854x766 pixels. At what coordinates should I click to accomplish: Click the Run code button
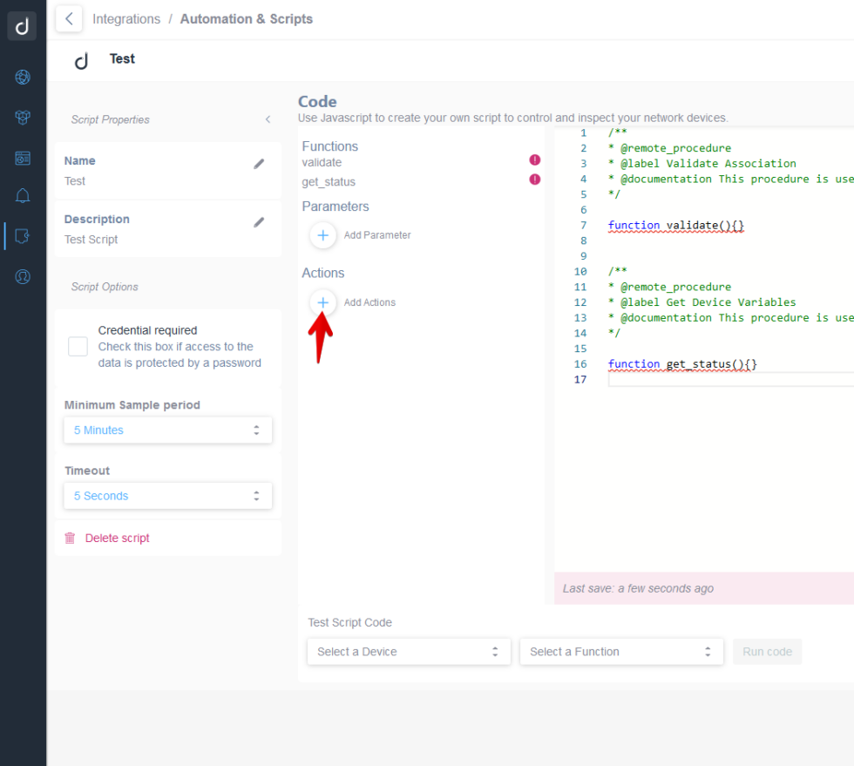tap(766, 651)
